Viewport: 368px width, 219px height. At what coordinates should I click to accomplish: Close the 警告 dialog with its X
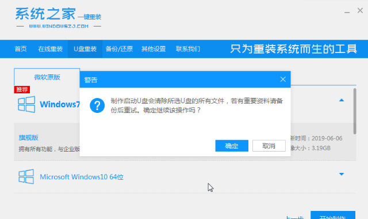283,80
